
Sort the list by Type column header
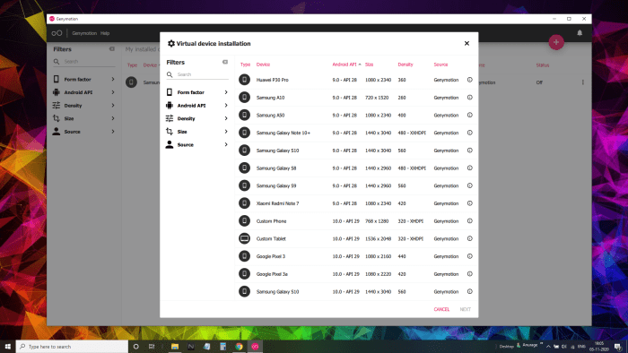pyautogui.click(x=245, y=65)
